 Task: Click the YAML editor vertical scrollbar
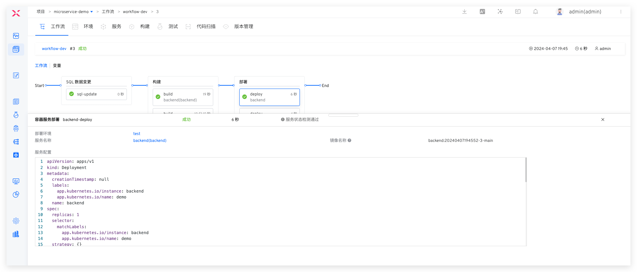526,170
